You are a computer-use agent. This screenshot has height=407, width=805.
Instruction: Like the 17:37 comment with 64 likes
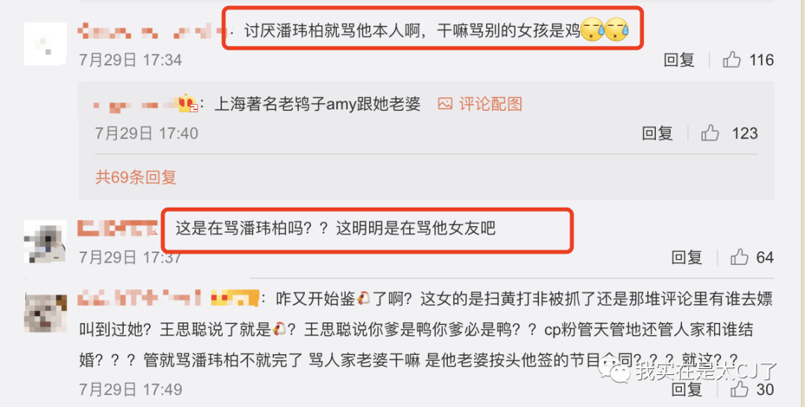point(739,257)
